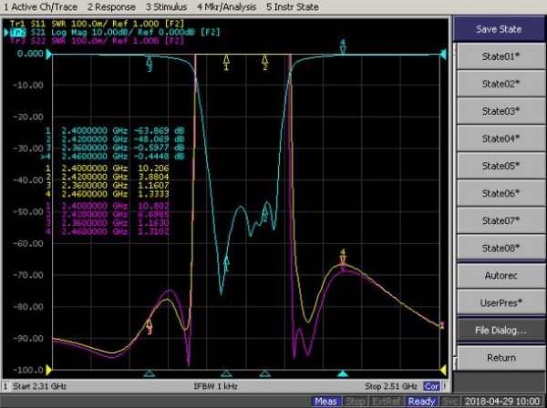Screen dimensions: 547x408
Task: Click marker 2 triangle on stimulus axis
Action: pyautogui.click(x=264, y=374)
